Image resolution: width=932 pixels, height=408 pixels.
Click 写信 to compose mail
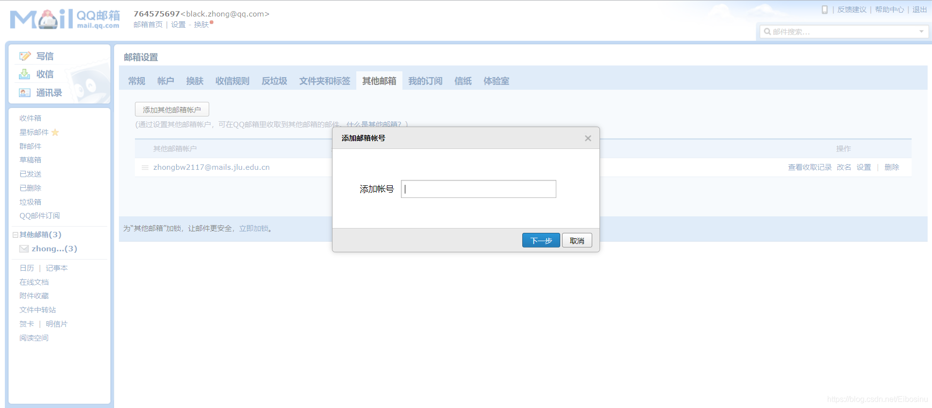click(45, 56)
